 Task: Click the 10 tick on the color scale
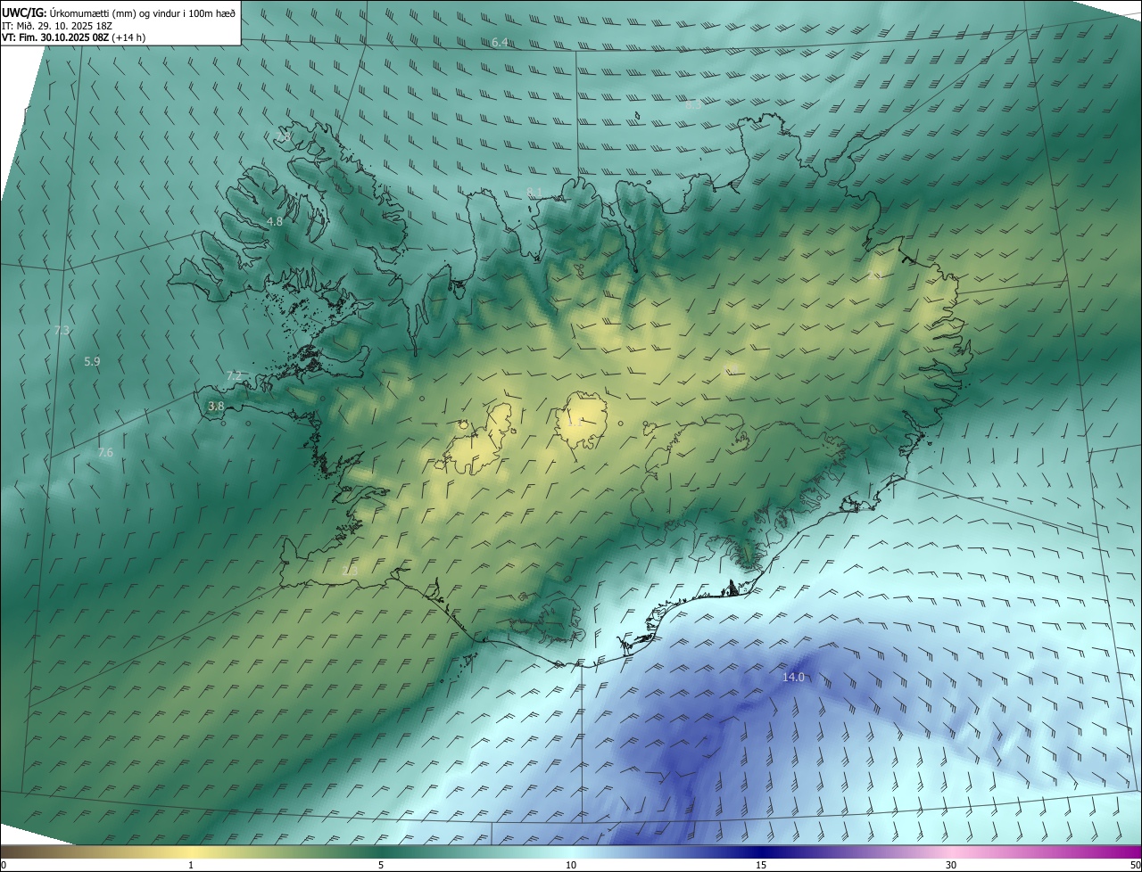[x=571, y=865]
